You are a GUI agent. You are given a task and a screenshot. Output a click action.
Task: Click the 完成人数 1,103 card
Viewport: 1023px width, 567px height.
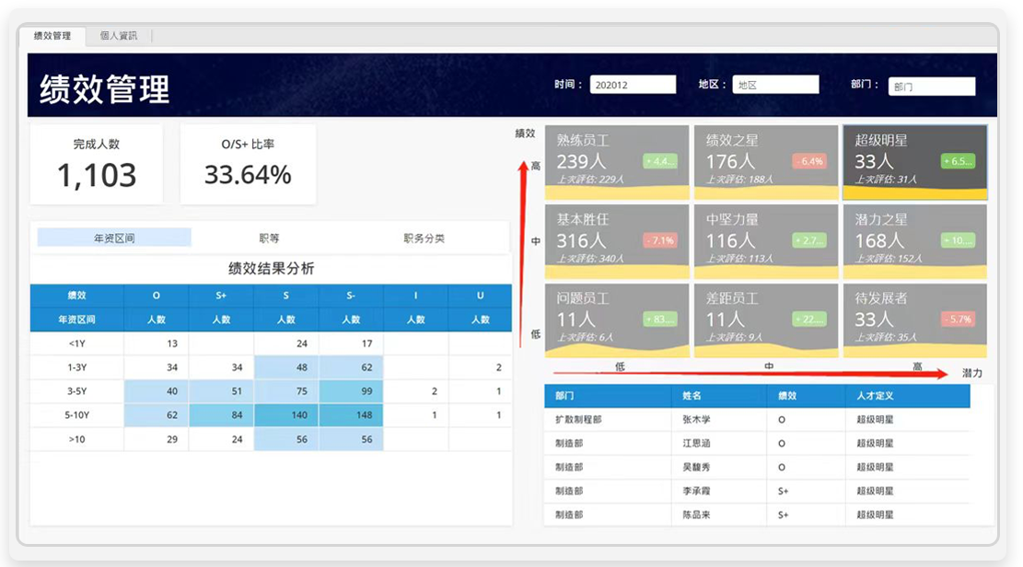pos(97,165)
